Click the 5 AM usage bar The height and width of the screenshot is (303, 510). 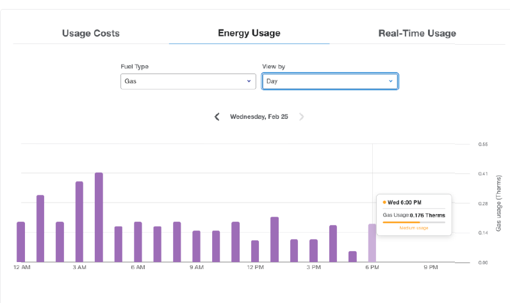click(x=119, y=244)
